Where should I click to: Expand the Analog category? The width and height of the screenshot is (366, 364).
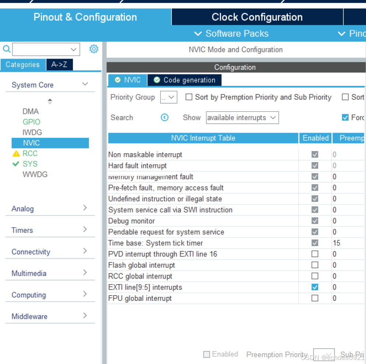[50, 209]
